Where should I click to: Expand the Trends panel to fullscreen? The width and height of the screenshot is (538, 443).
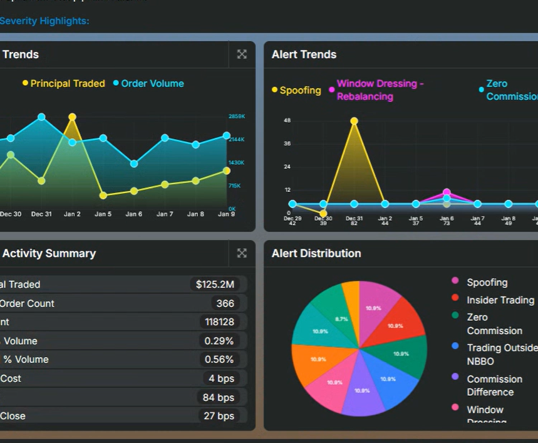tap(241, 54)
